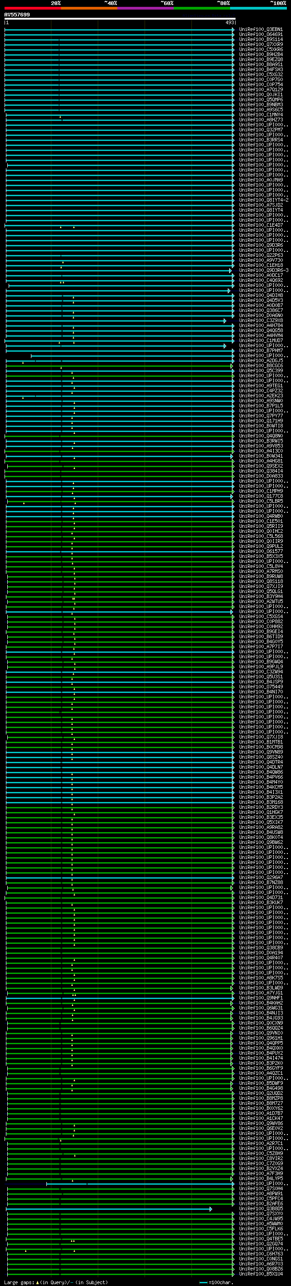Select hit label UniRef100_A8HZ73

pyautogui.click(x=261, y=120)
